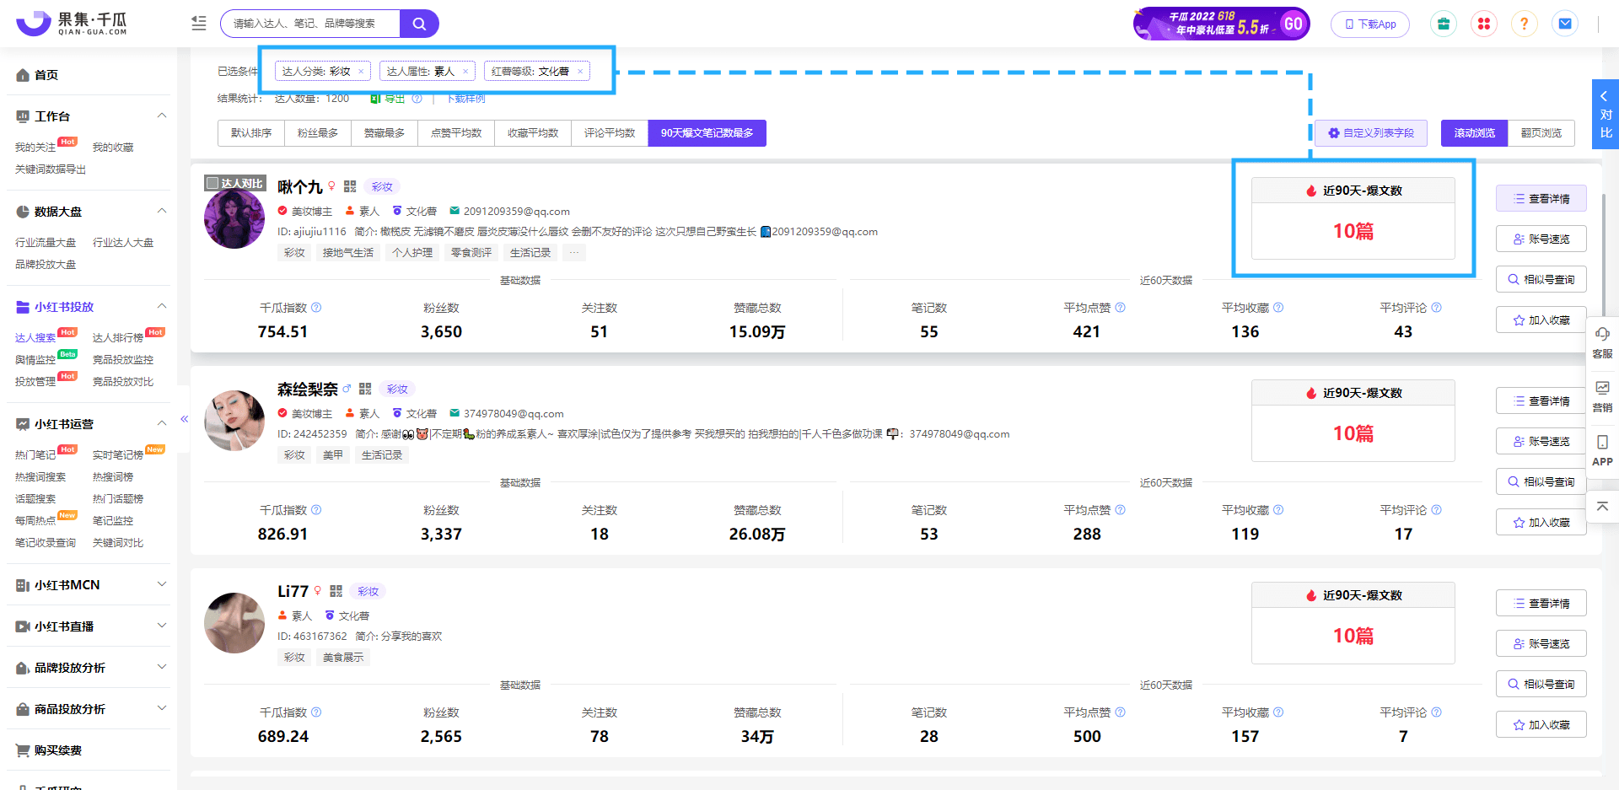Open 达人排行榜 in sidebar
Screen dimensions: 1619x790
point(118,338)
